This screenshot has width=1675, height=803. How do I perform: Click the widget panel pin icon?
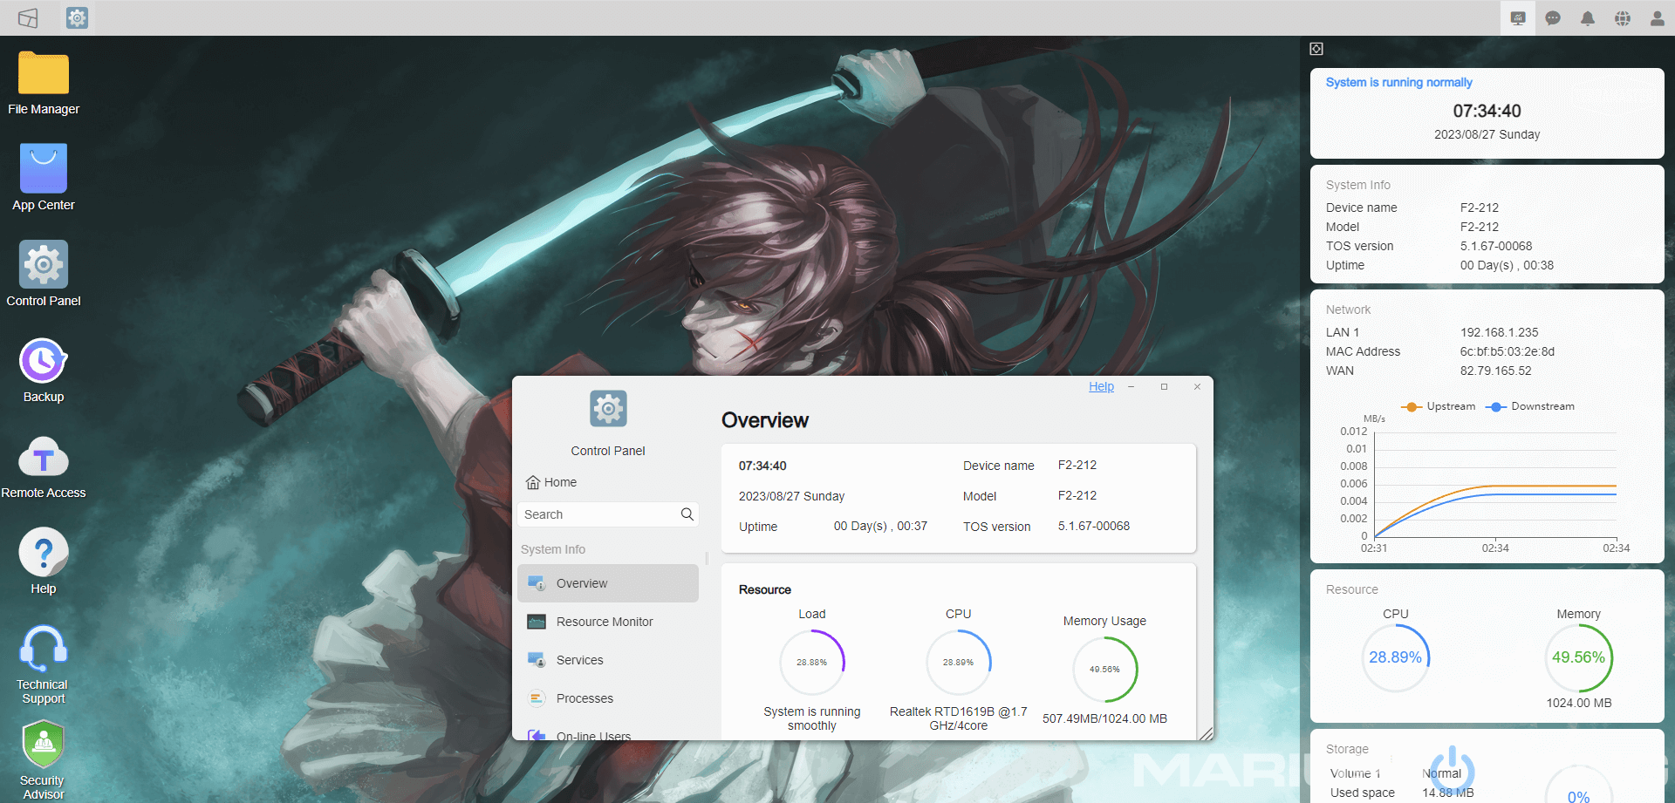1316,49
